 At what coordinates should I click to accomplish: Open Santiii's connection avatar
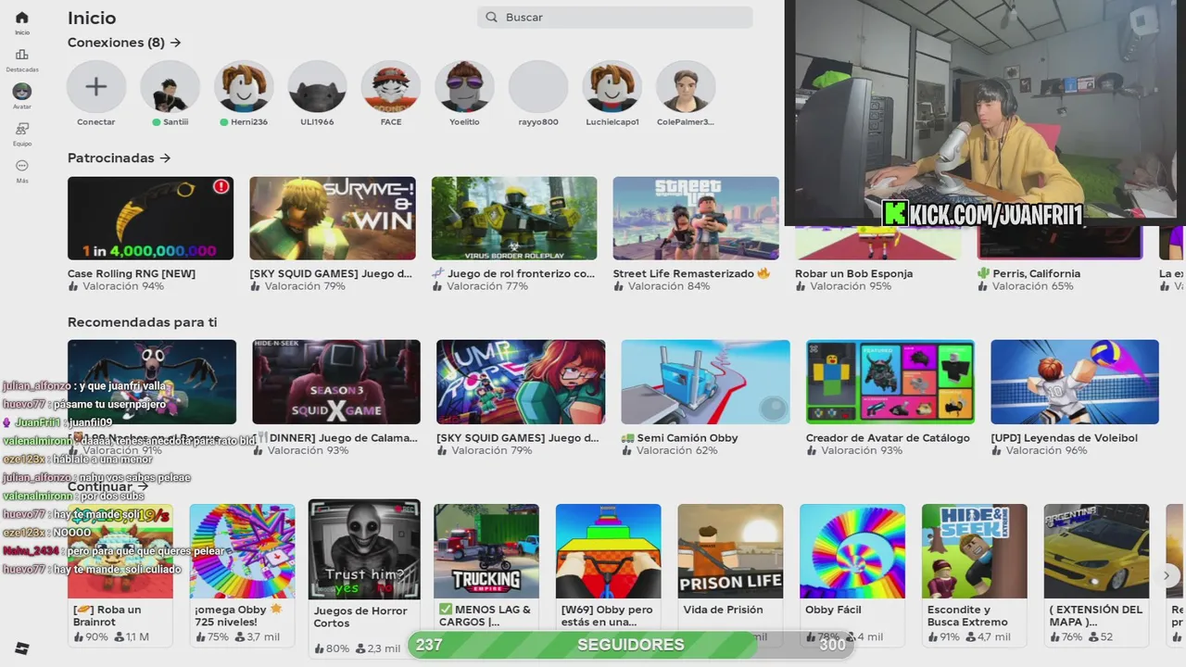170,87
